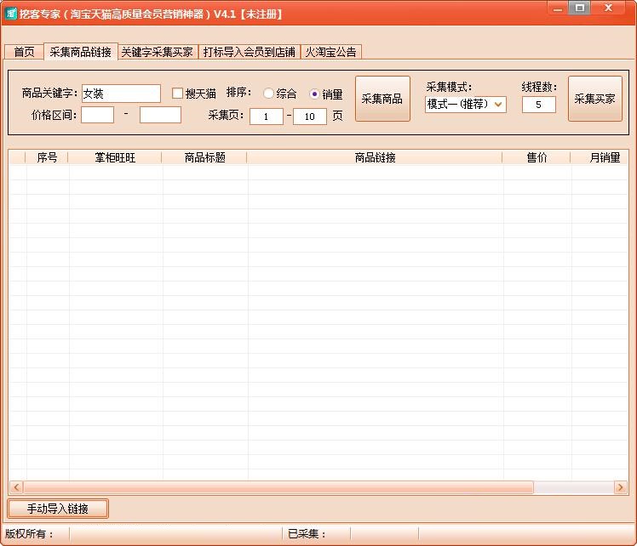Click the 商品标题 column header

(204, 157)
